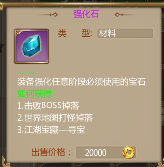Viewport: 164px width, 167px height.
Task: Click the left ornament beside the 强化石 title
Action: click(47, 15)
